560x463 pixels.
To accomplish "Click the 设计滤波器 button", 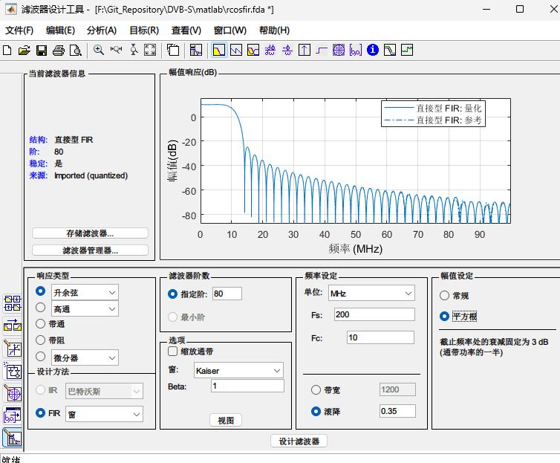I will tap(299, 441).
